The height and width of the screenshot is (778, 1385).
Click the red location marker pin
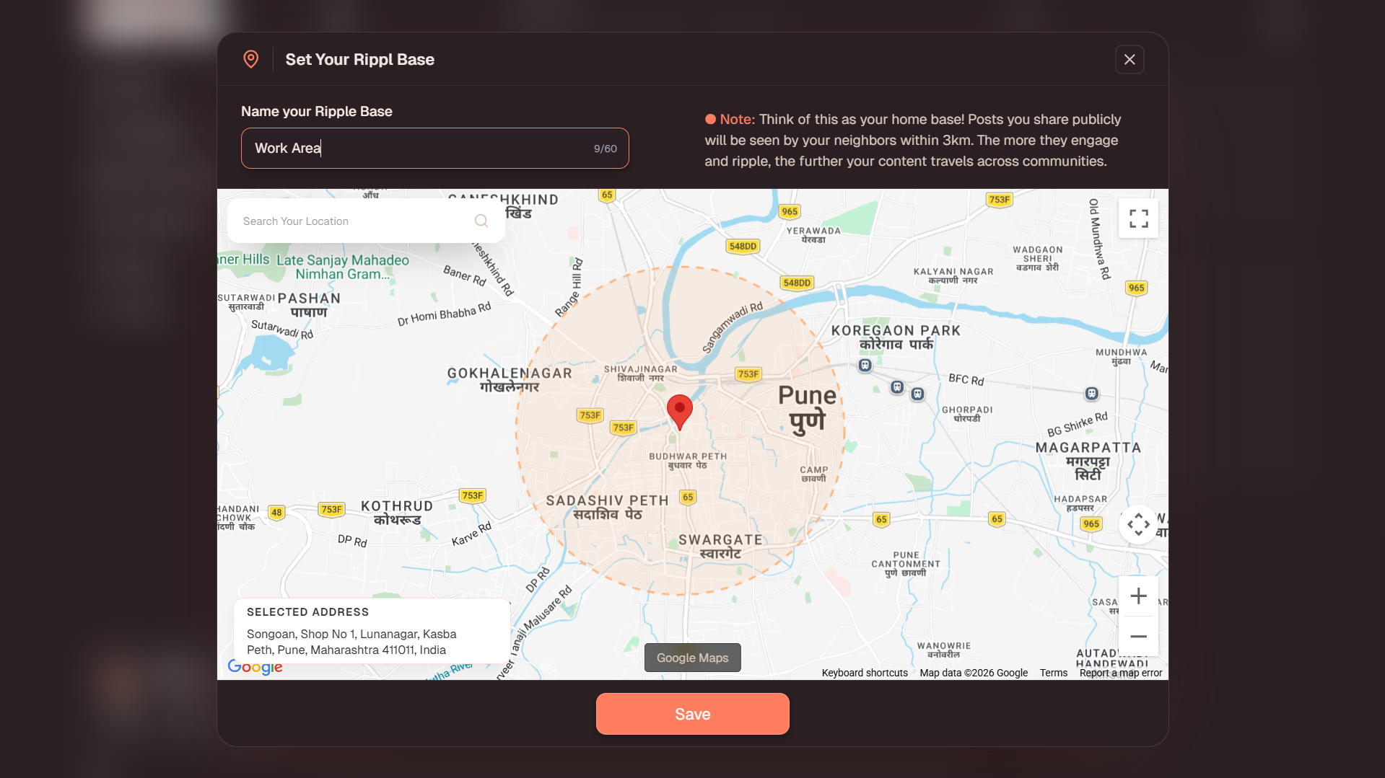(679, 411)
